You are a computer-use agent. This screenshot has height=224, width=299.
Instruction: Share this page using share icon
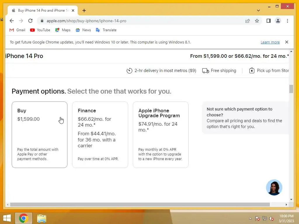coord(248,21)
